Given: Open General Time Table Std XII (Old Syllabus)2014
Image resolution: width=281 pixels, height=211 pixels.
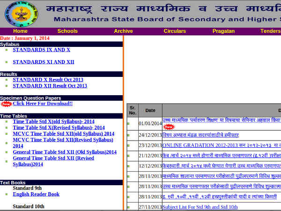Looking at the screenshot, I should coord(65,152).
